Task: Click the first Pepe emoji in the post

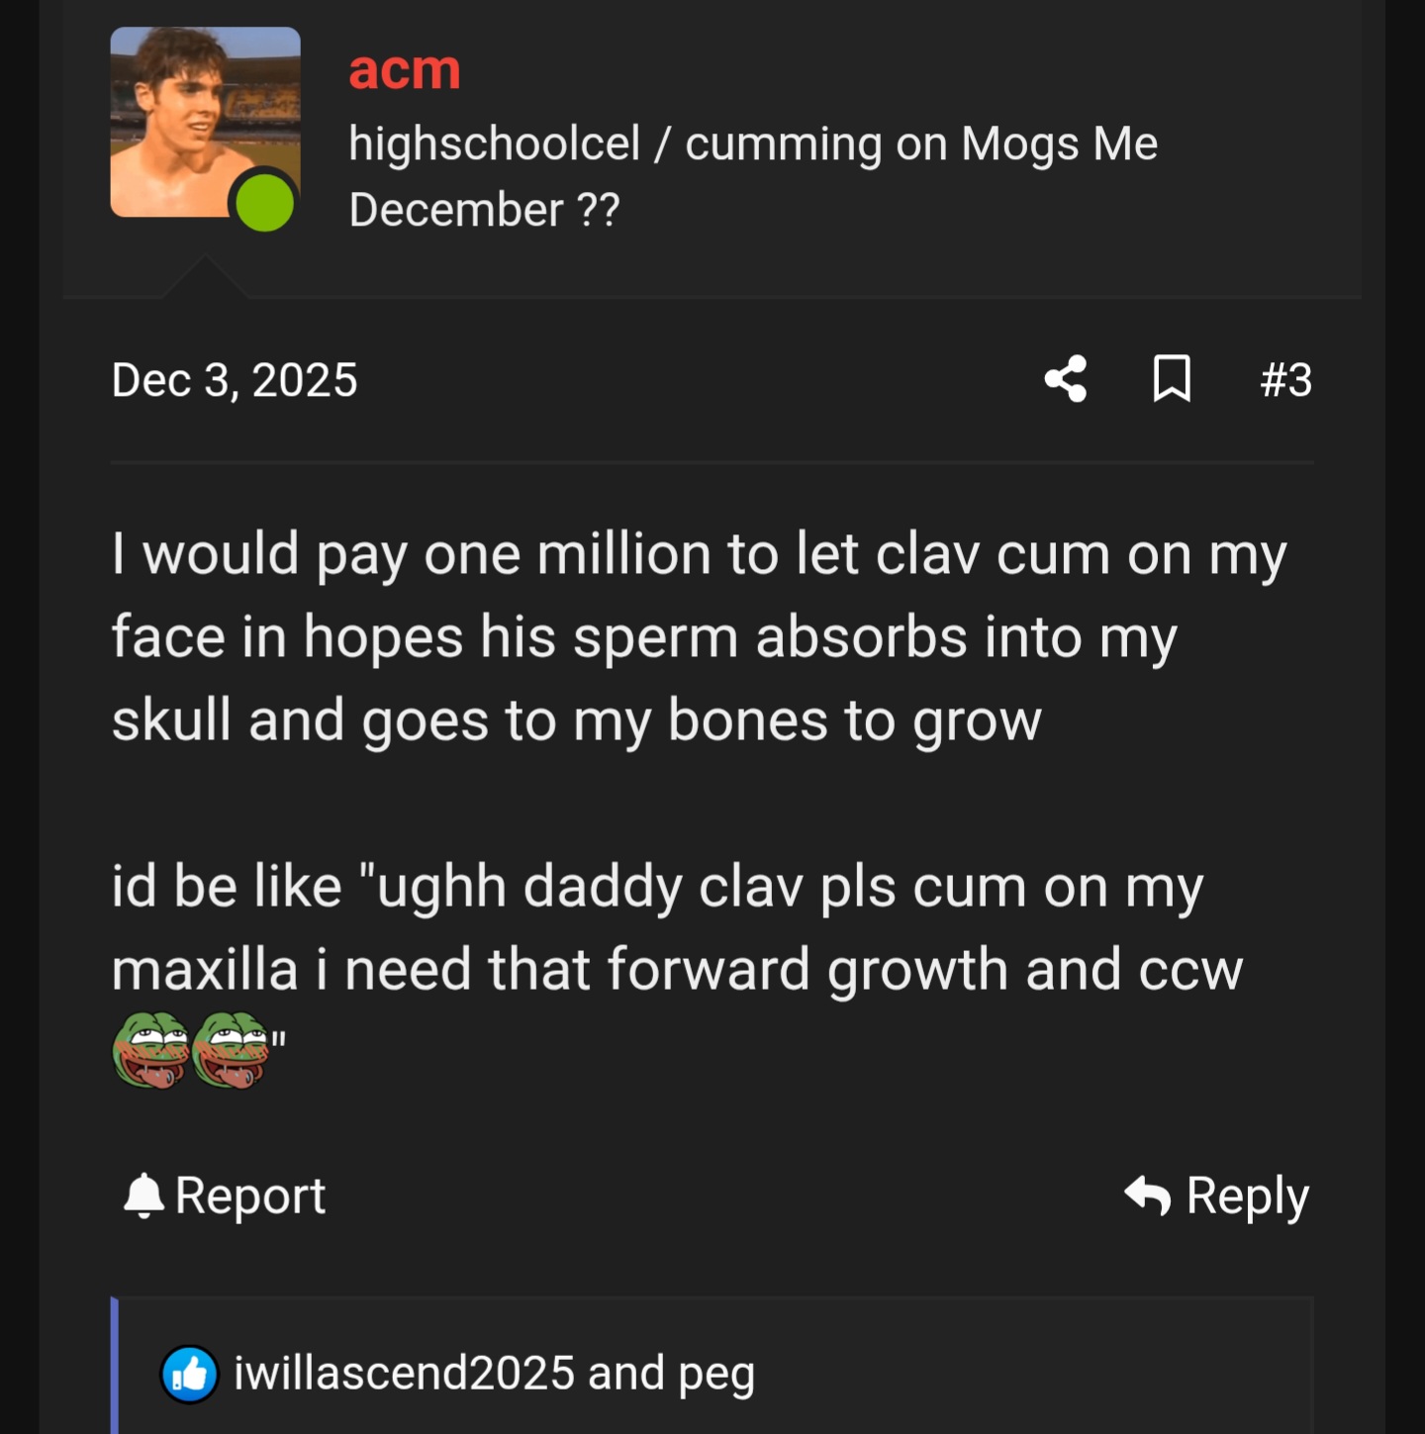Action: pos(151,1050)
